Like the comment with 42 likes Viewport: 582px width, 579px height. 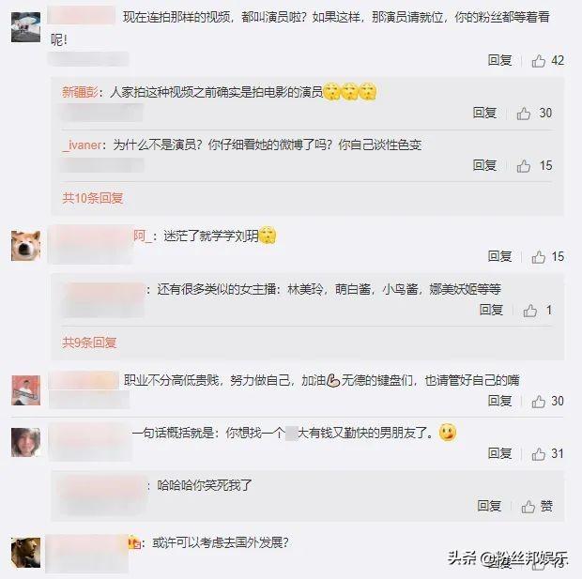(538, 60)
